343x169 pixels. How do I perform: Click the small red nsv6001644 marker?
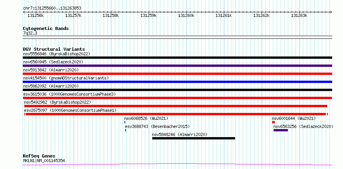273,122
